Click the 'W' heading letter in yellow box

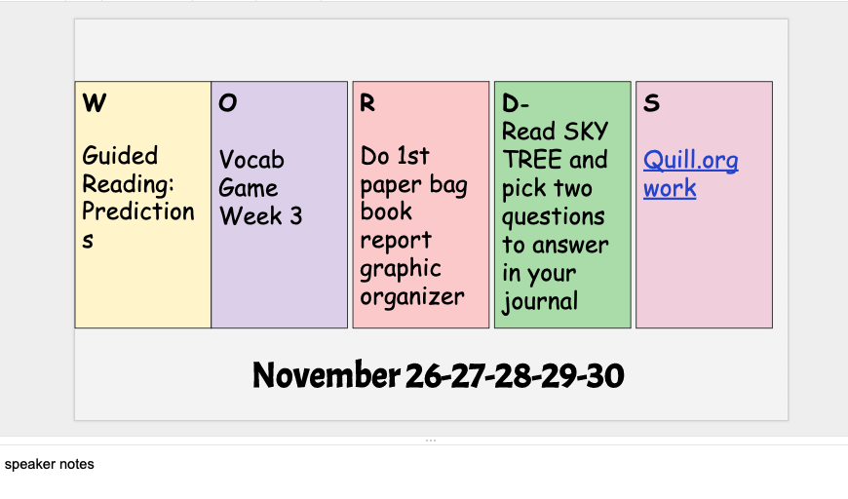(95, 103)
